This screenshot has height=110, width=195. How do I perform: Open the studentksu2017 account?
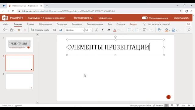coord(182,18)
